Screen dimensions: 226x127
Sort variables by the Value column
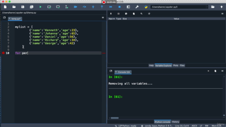176,19
